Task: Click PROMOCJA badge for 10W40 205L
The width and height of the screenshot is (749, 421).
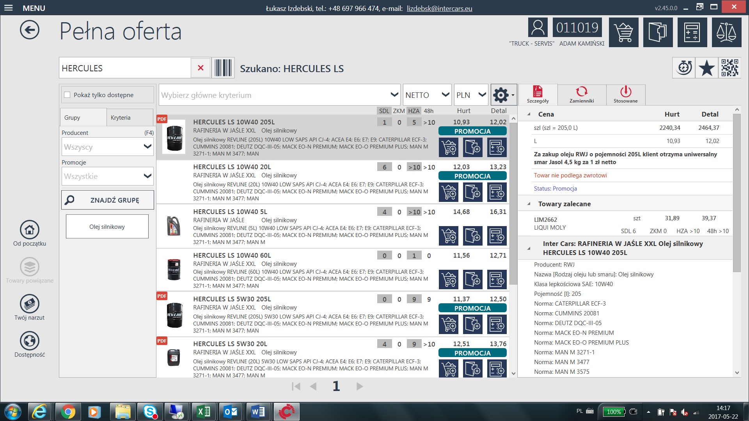Action: 472,131
